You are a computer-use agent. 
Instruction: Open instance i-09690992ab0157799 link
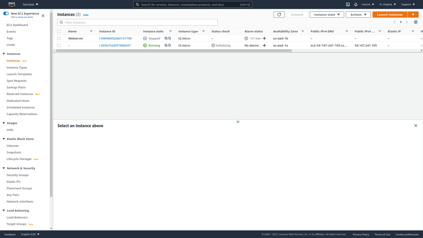115,38
